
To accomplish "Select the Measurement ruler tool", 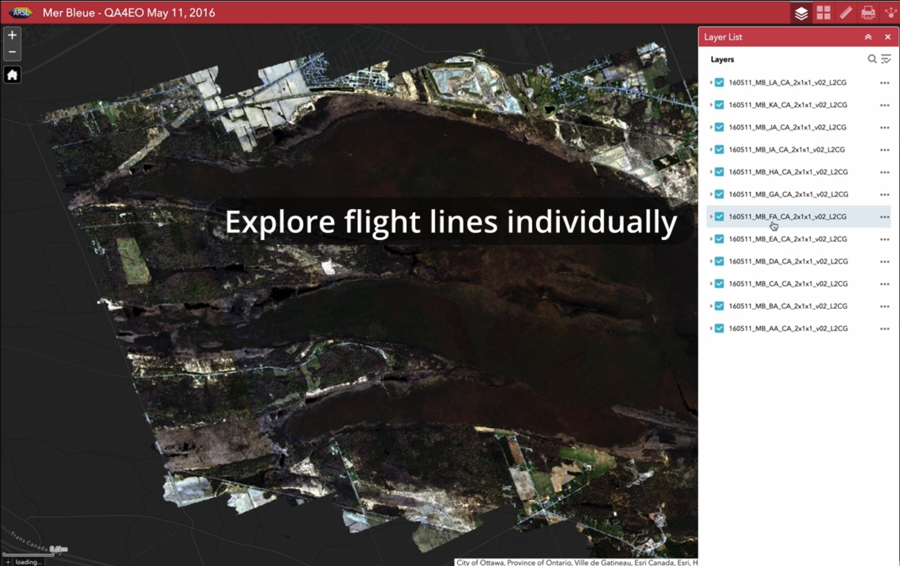I will [846, 13].
